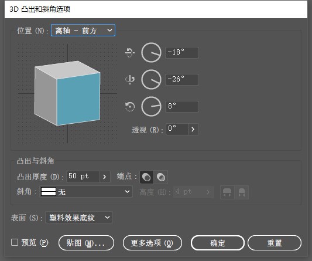Open the 斜角 bevel dropdown
The width and height of the screenshot is (312, 261).
[x=86, y=192]
